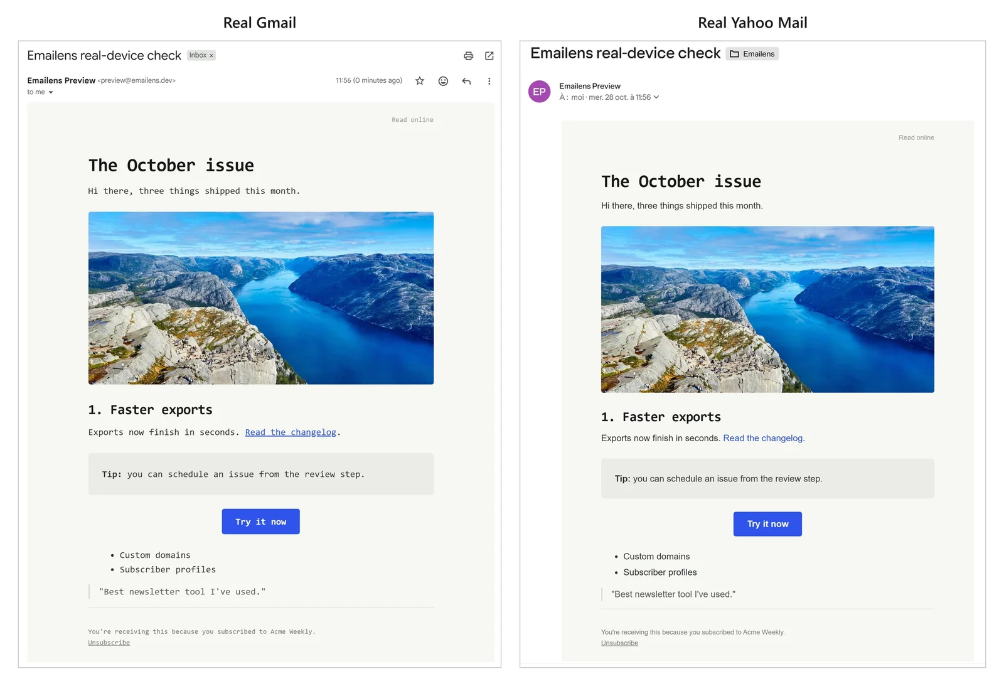Click 'Custom domains' bullet in Gmail
The image size is (1004, 686).
155,555
